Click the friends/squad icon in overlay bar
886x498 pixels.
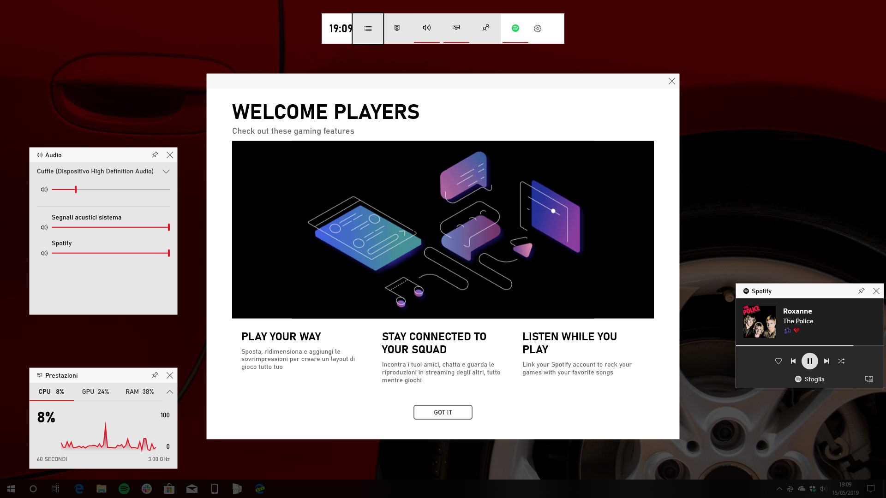[x=485, y=28]
